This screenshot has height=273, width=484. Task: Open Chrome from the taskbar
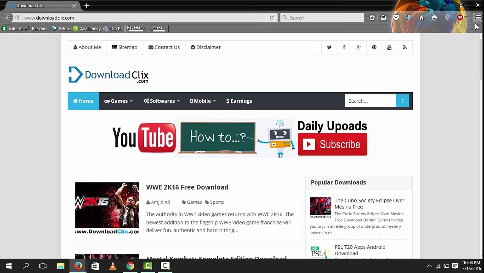(130, 266)
